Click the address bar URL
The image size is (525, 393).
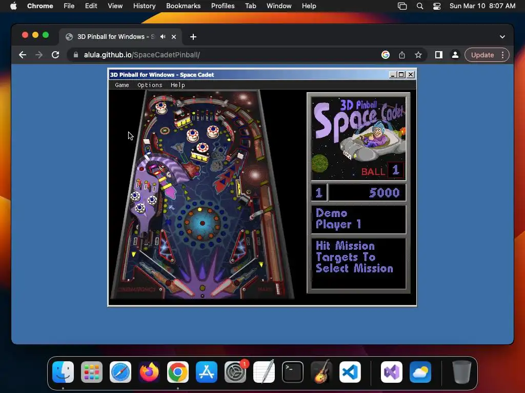coord(142,55)
